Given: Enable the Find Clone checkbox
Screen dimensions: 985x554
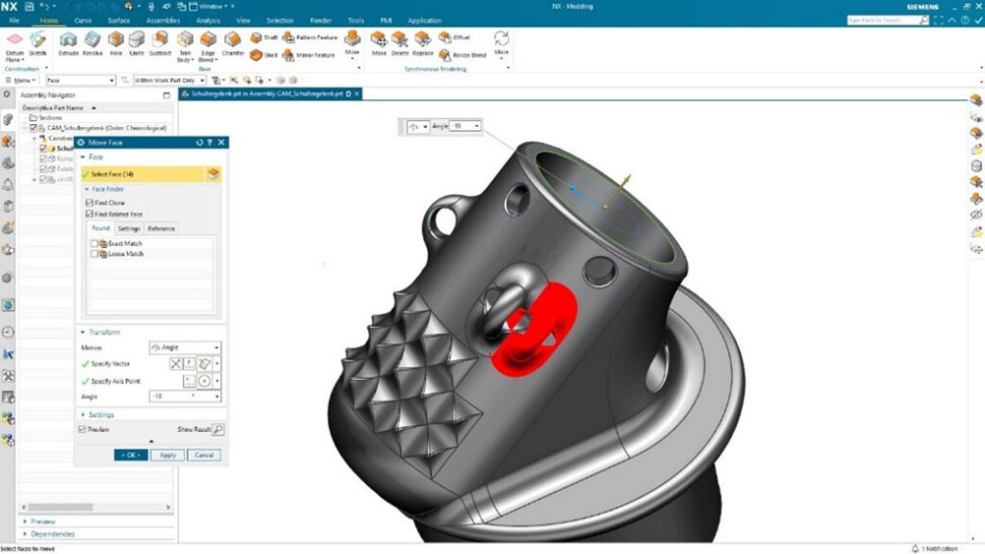Looking at the screenshot, I should point(89,204).
